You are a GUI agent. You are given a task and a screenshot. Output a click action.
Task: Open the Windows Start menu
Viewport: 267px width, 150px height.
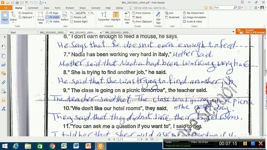5,146
